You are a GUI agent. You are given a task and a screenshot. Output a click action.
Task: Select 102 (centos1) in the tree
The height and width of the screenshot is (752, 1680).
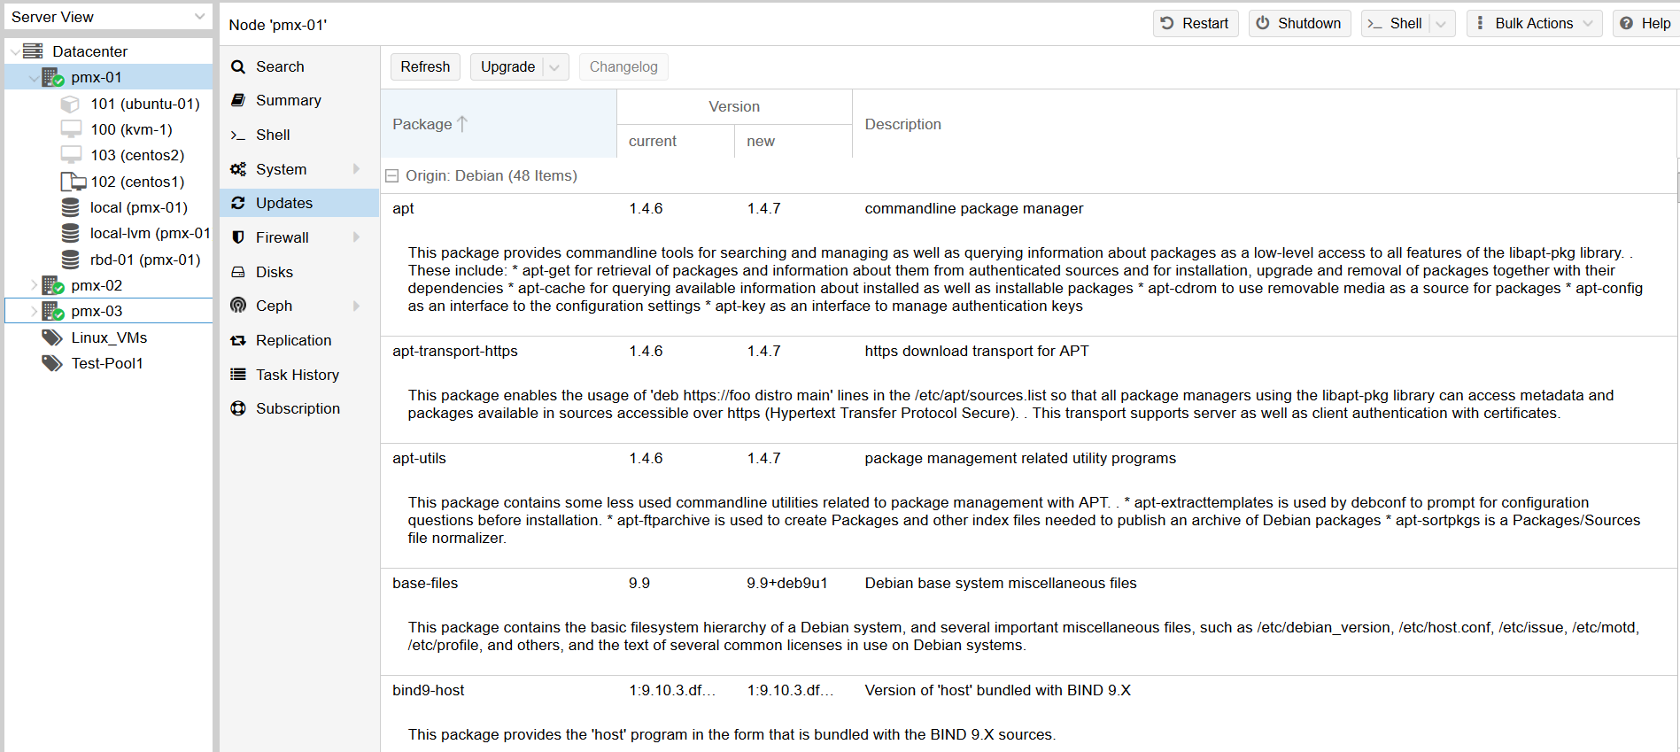(x=137, y=182)
